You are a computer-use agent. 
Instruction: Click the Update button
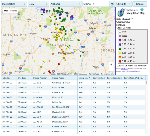tap(140, 4)
